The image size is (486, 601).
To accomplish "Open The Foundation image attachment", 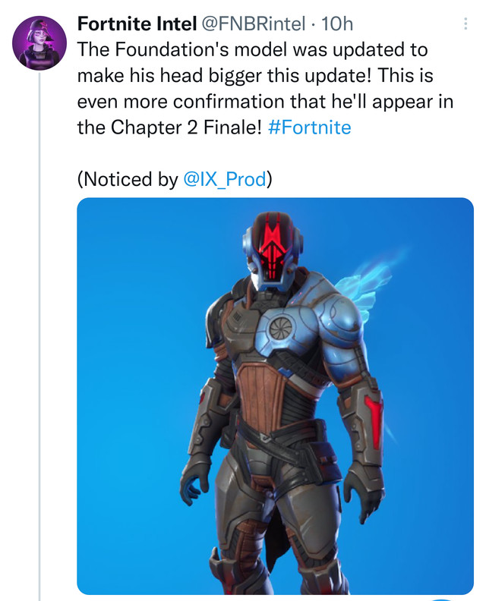I will click(x=275, y=395).
